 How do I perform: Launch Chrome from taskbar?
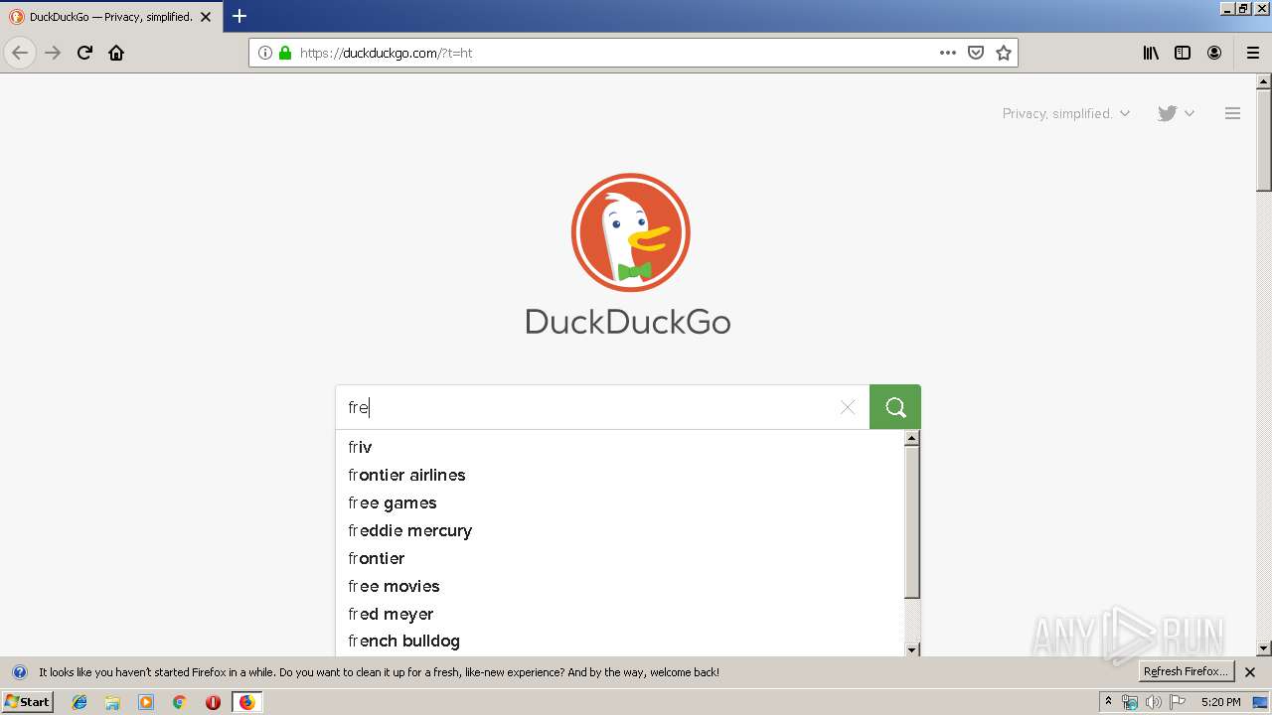point(179,702)
